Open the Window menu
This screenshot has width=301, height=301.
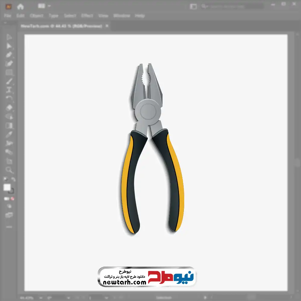pos(122,16)
